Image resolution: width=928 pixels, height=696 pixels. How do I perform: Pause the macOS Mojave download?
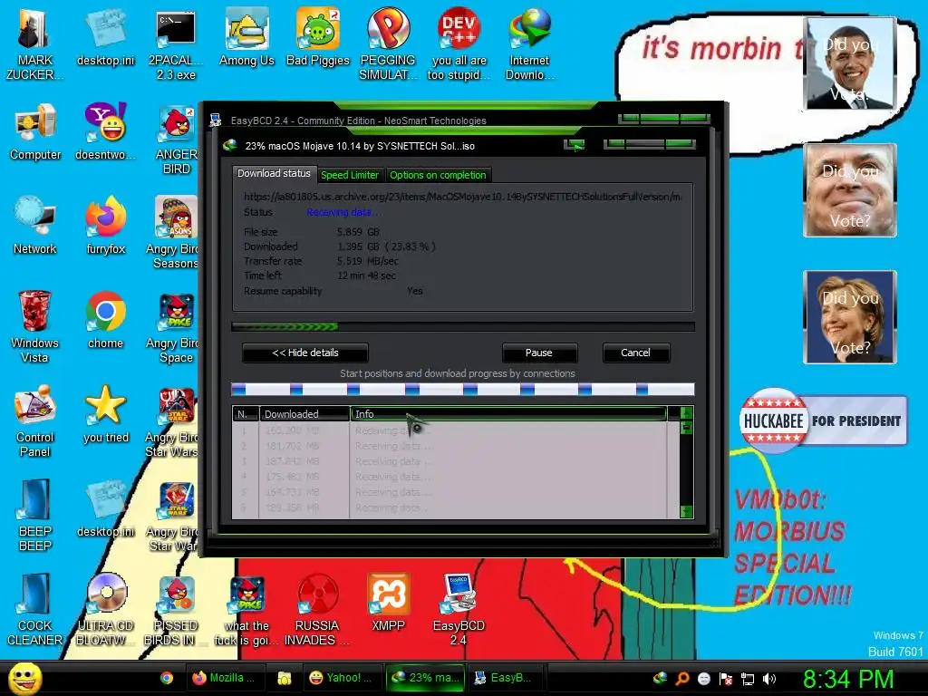(x=538, y=353)
